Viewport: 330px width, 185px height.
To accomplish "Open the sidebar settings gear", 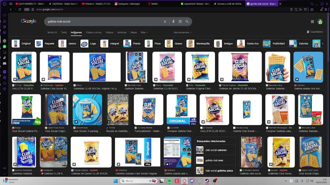I will (x=4, y=89).
